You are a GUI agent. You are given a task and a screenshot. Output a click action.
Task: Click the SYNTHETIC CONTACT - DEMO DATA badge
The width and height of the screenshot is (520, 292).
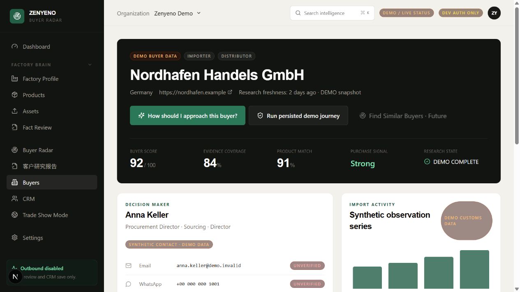point(169,244)
